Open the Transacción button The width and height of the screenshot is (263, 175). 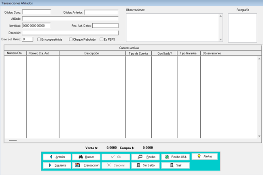point(86,165)
